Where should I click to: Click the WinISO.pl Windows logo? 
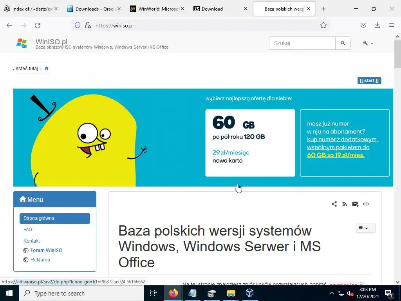tap(22, 43)
